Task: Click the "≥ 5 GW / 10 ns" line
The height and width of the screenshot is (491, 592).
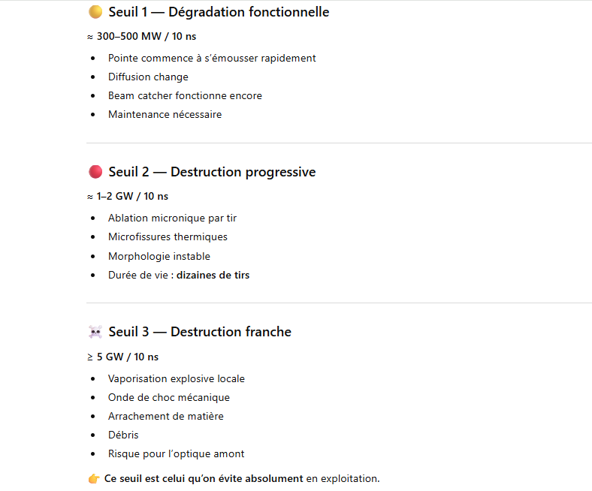Action: coord(122,357)
